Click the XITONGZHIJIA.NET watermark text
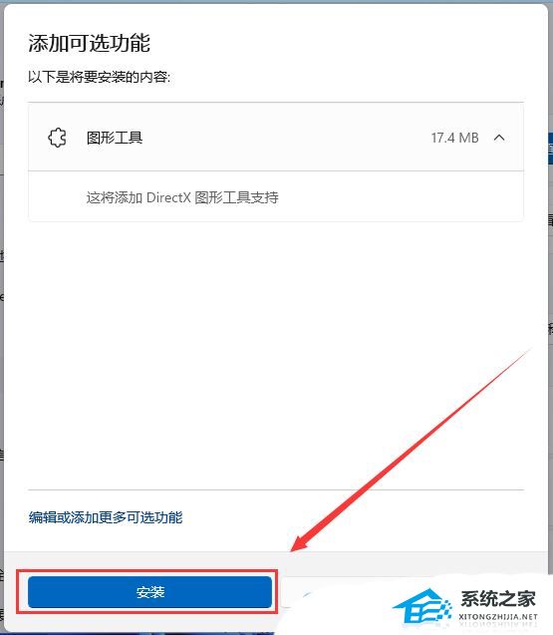This screenshot has width=553, height=635. tap(498, 617)
